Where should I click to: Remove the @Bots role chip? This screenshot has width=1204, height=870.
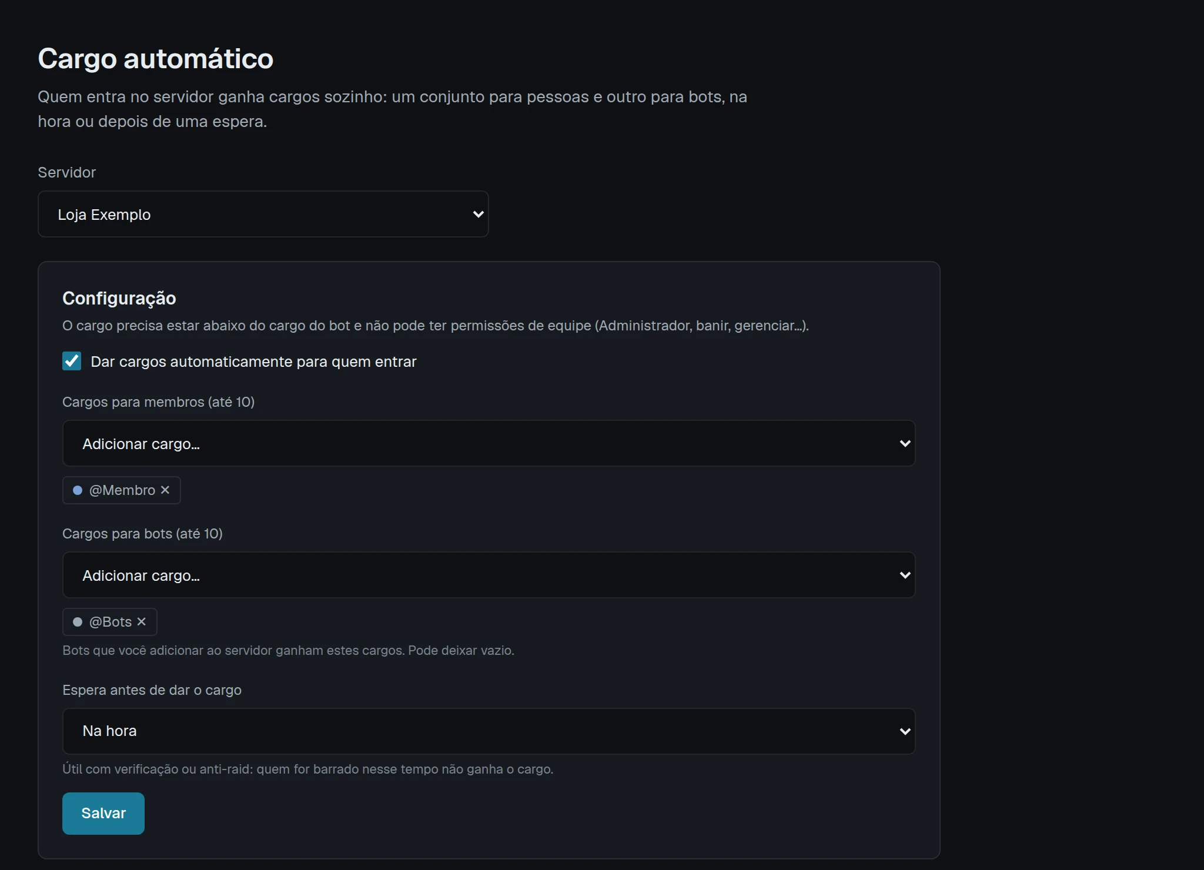click(142, 621)
